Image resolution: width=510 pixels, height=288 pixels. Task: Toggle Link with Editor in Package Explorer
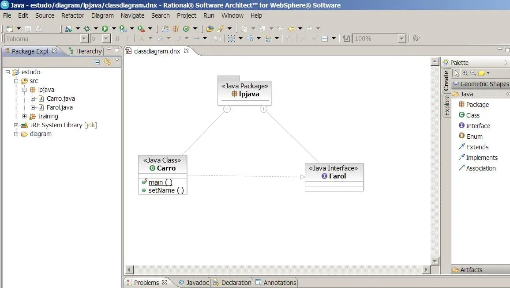[x=107, y=62]
